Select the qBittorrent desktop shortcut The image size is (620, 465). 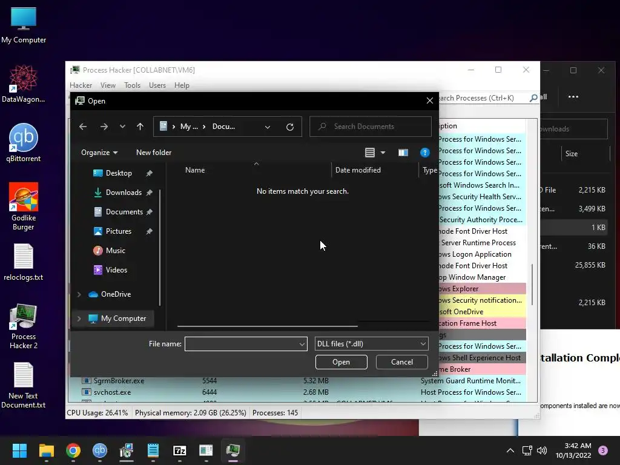tap(24, 143)
